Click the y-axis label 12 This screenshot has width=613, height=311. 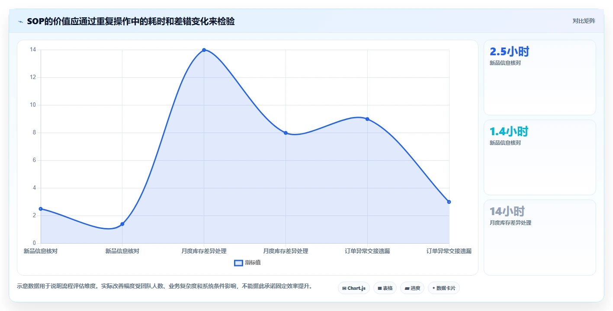click(x=33, y=77)
